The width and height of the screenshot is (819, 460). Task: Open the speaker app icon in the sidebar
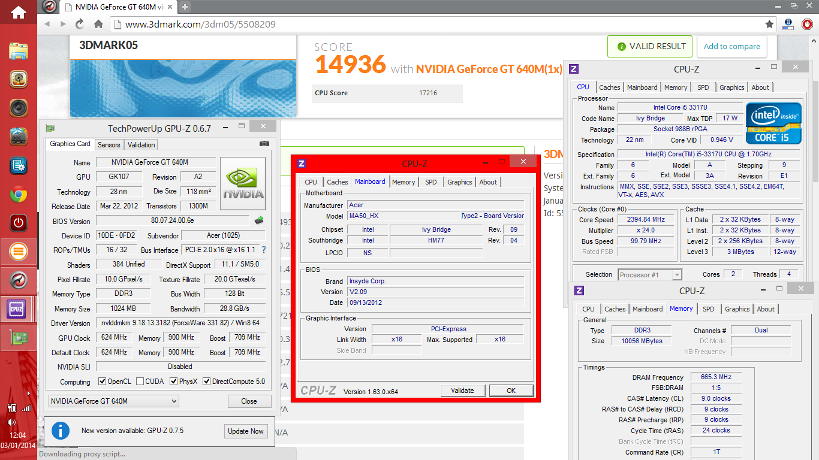(x=19, y=108)
